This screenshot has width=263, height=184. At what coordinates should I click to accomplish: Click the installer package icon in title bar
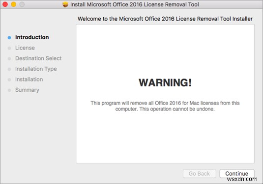(65, 4)
